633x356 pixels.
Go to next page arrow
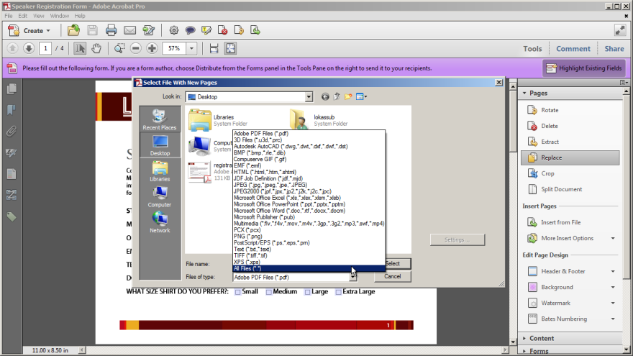(28, 48)
